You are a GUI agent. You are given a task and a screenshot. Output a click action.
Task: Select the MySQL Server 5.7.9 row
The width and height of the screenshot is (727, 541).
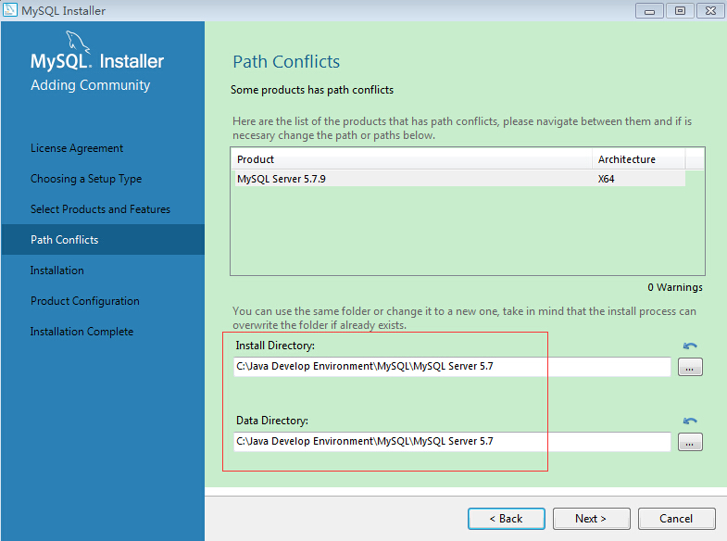tap(411, 179)
